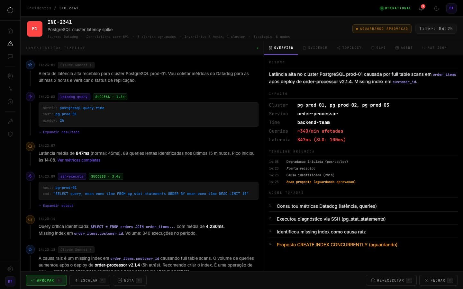463x289 pixels.
Task: Click the Escalar button
Action: tap(90, 280)
